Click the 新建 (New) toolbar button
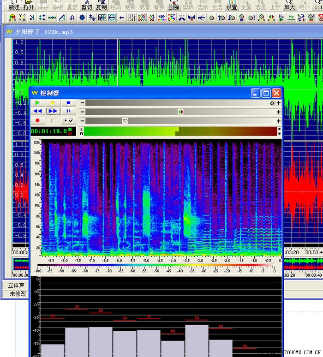Viewport: 323px width, 357px height. click(x=14, y=5)
